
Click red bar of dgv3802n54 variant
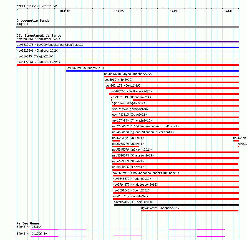(x=190, y=211)
